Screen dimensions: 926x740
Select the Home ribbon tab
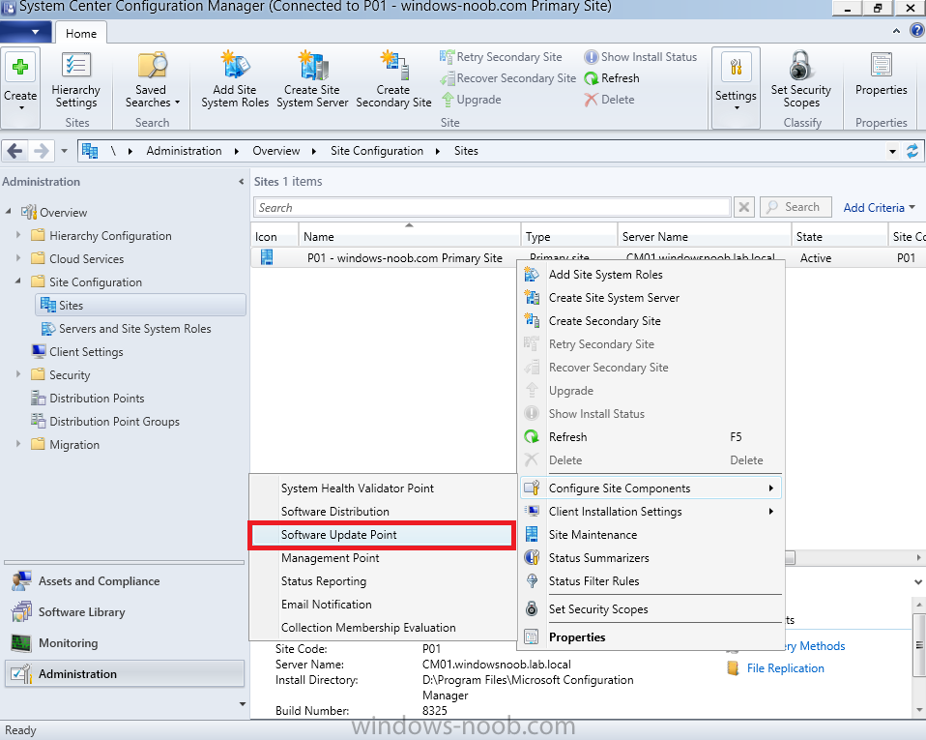[81, 34]
